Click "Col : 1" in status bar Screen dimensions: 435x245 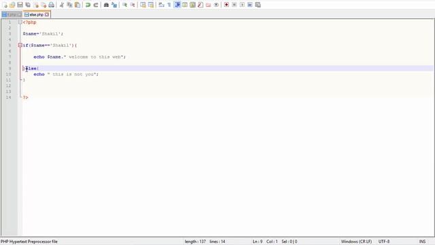click(x=272, y=242)
